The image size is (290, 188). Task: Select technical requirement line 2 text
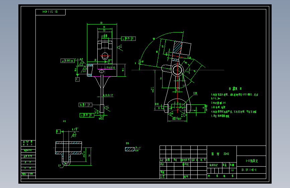click(x=218, y=103)
